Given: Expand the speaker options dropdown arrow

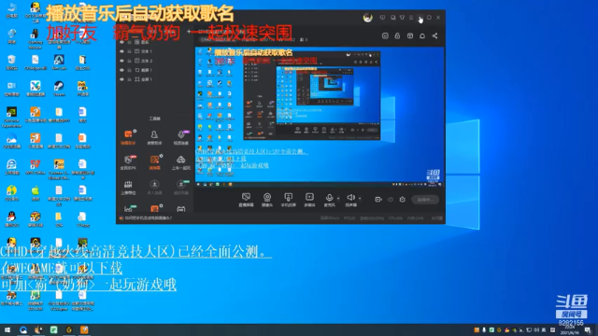Looking at the screenshot, I should [359, 199].
